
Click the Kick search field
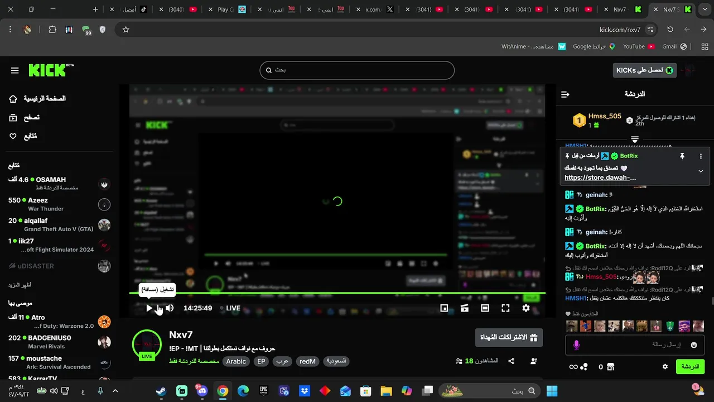pyautogui.click(x=357, y=70)
